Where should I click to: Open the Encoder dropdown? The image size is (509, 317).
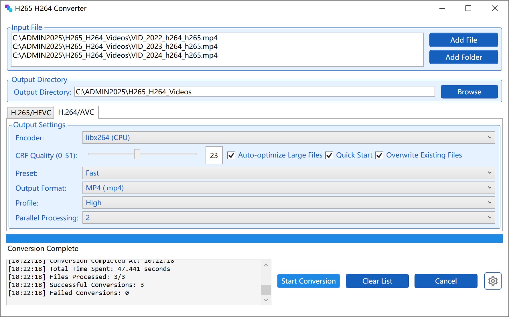289,137
